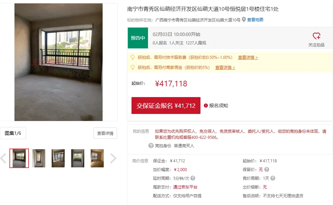This screenshot has width=333, height=205.
Task: Click the heart icon to follow this auction
Action: pyautogui.click(x=316, y=36)
